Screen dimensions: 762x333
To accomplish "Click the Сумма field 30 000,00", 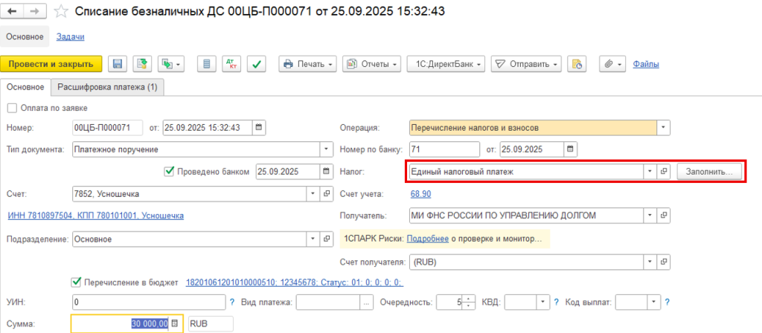I will (127, 323).
